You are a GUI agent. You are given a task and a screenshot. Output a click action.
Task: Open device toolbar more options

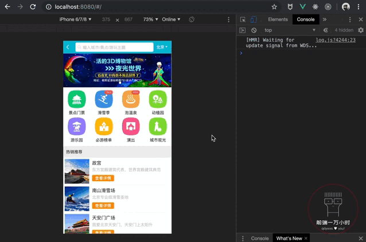228,19
